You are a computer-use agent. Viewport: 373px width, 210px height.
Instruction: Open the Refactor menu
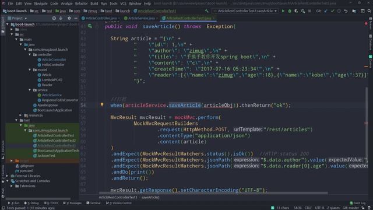click(82, 3)
